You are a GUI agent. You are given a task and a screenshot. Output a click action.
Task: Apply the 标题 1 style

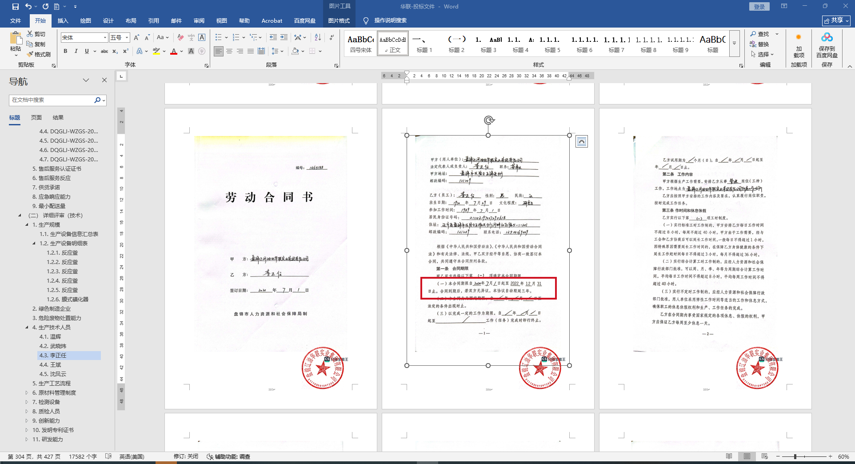point(424,44)
